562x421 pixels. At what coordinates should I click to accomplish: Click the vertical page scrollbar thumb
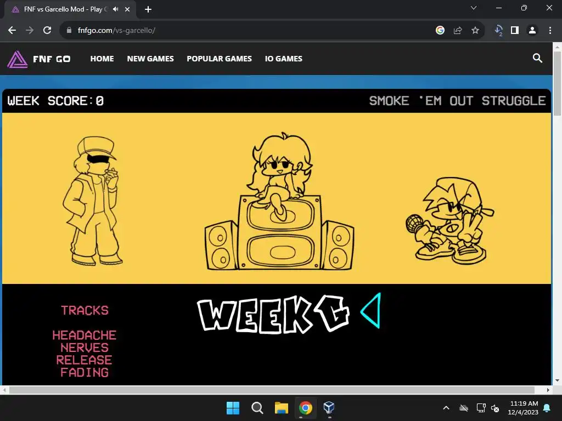[x=558, y=83]
